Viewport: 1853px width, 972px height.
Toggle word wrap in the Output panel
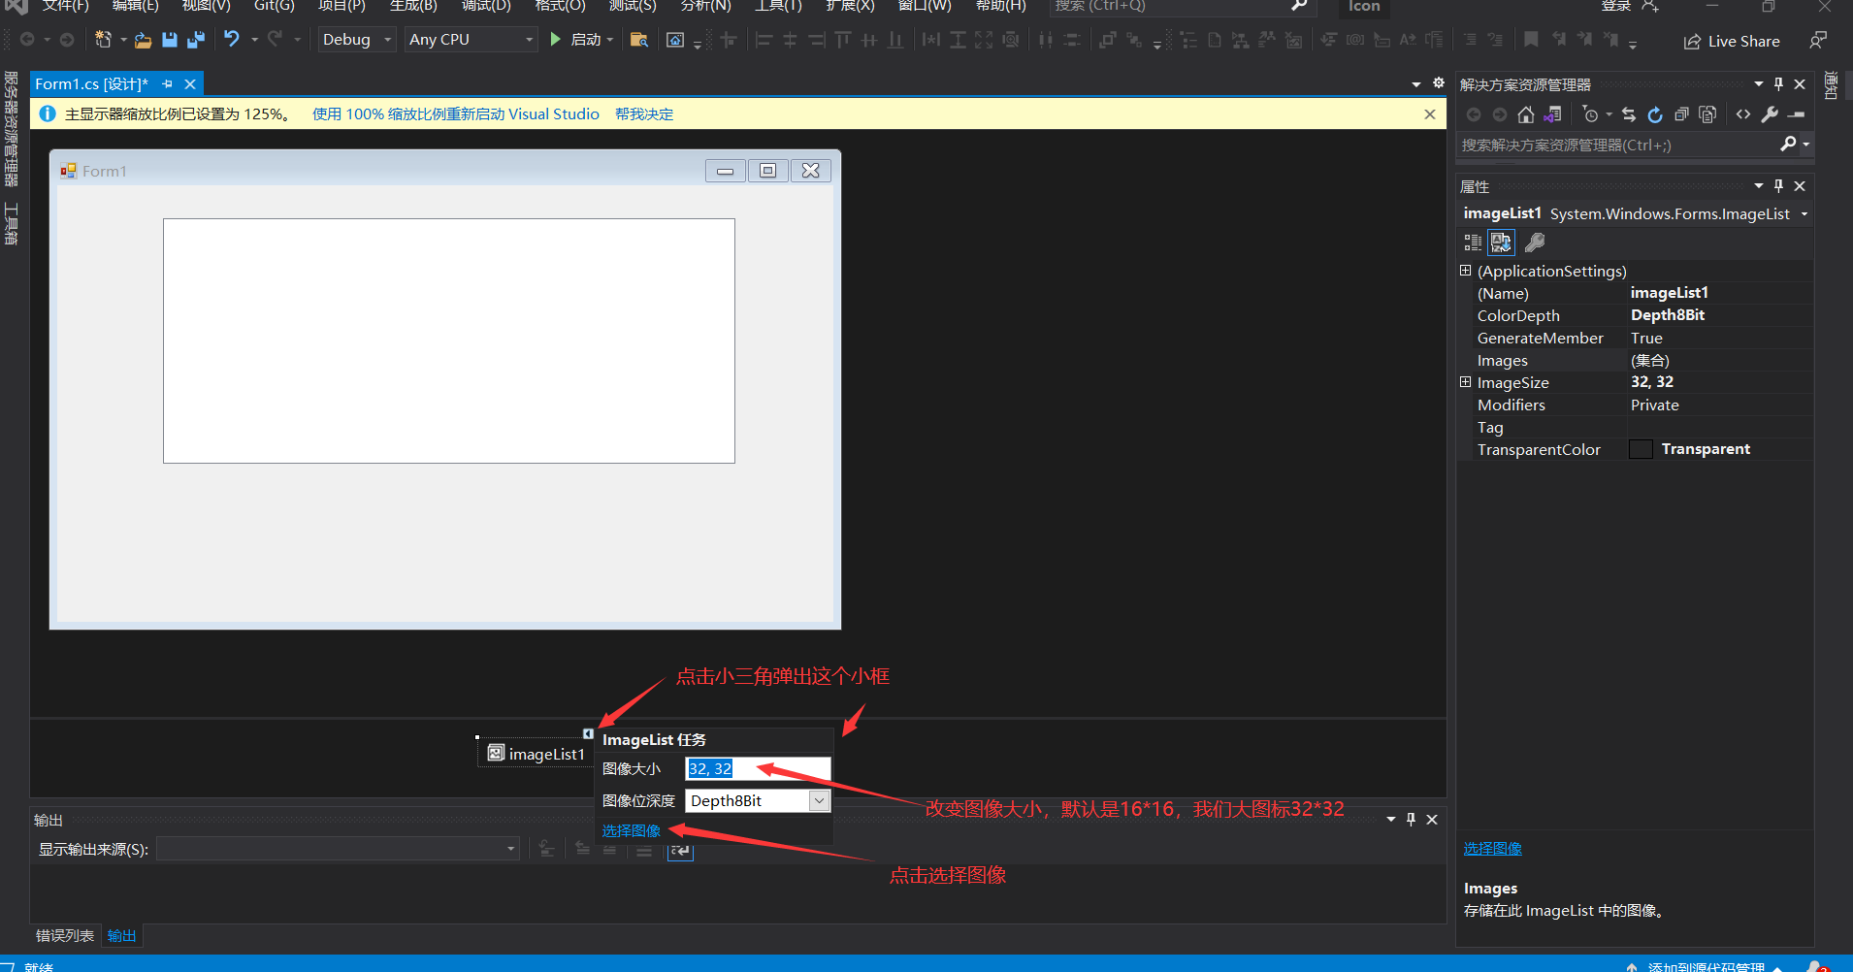(680, 850)
